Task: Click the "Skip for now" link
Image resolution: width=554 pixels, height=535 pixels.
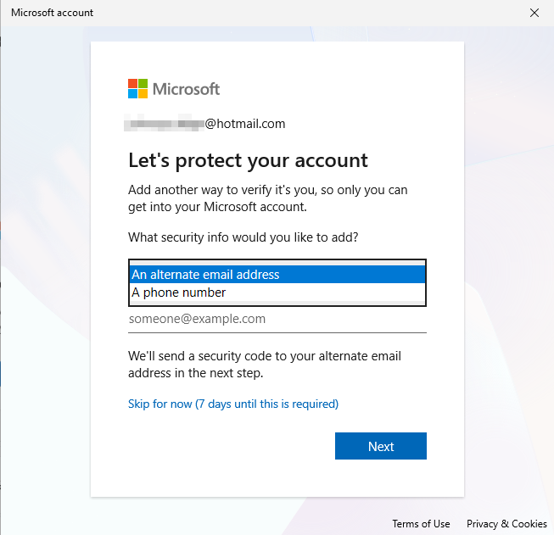Action: [232, 404]
